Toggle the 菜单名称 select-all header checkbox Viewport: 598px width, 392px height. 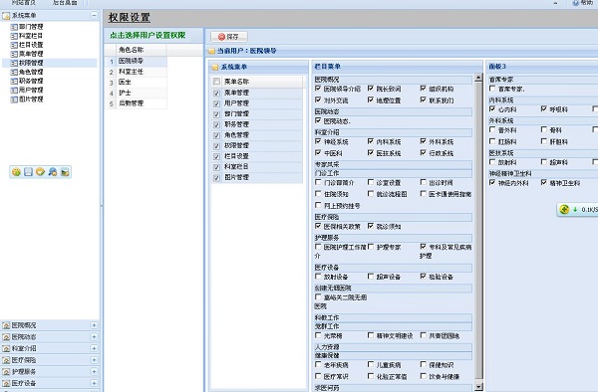point(216,81)
